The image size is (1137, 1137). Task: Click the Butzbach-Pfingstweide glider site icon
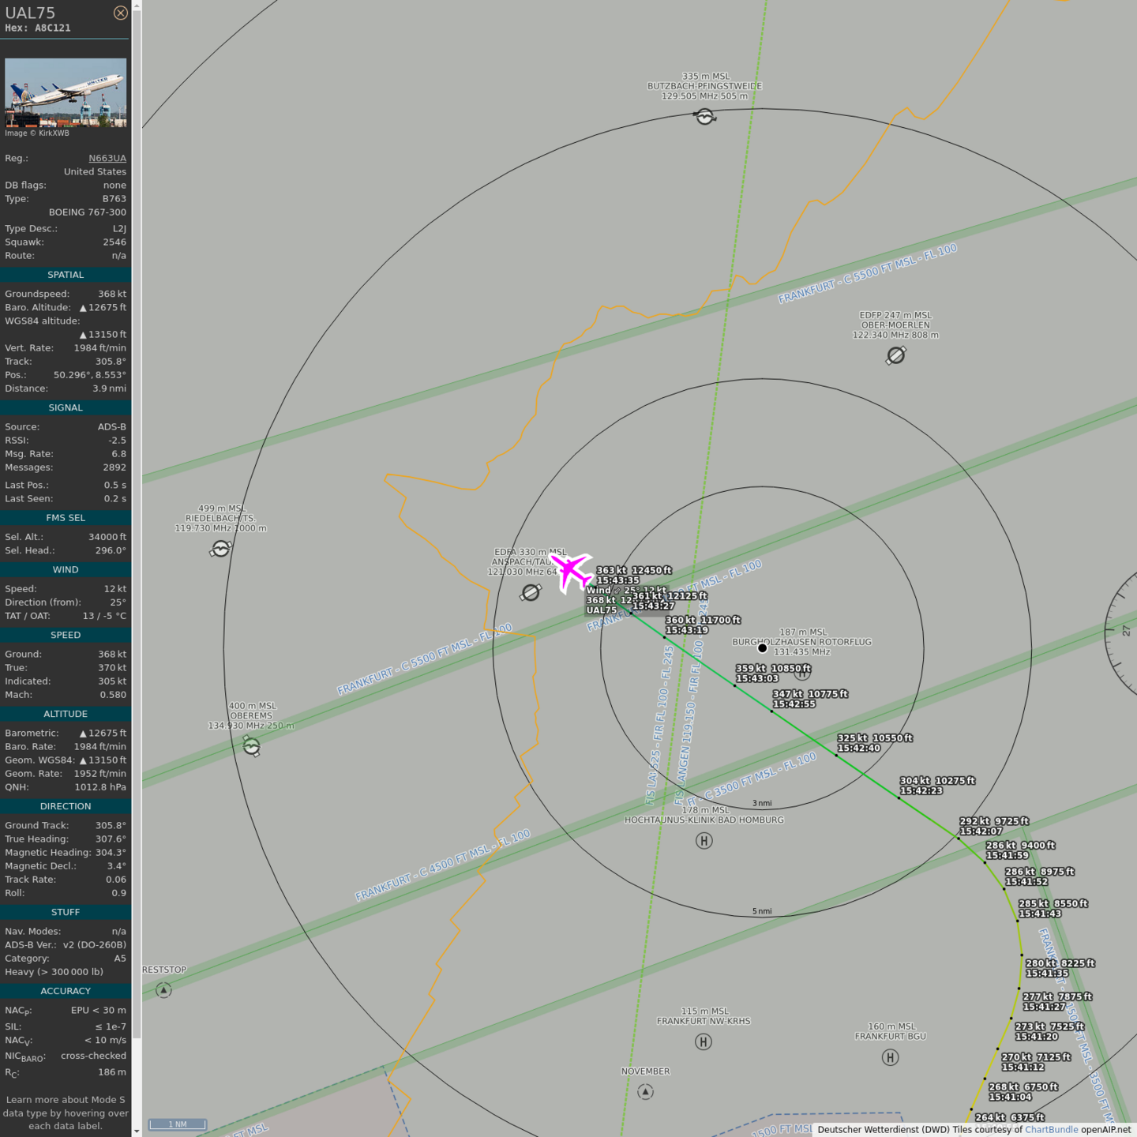(x=705, y=117)
